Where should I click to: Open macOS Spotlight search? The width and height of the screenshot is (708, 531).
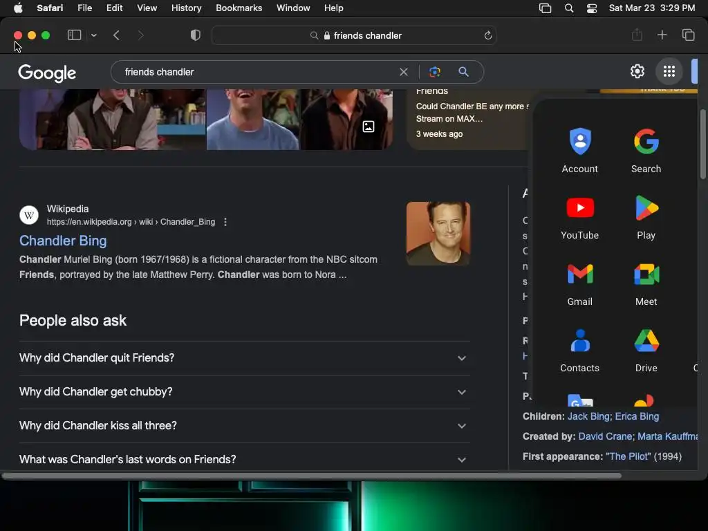tap(569, 8)
